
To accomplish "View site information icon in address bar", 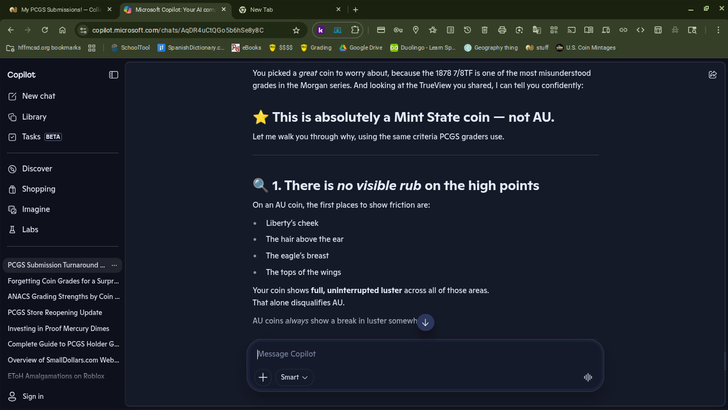I will pos(83,30).
